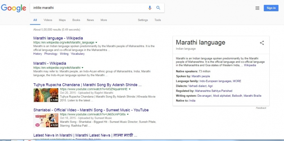Open the Agri dialect link
Screen dimensions: 284x141
(x=210, y=86)
